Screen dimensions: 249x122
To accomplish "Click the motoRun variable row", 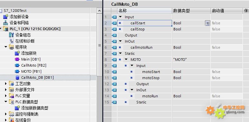I will 176,96.
